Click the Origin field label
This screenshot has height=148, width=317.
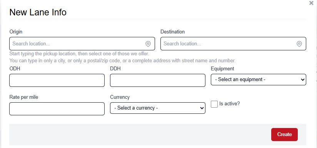(x=16, y=32)
